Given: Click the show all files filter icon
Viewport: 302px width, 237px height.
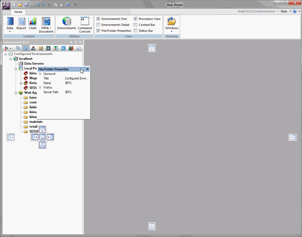Looking at the screenshot, I should point(18,48).
